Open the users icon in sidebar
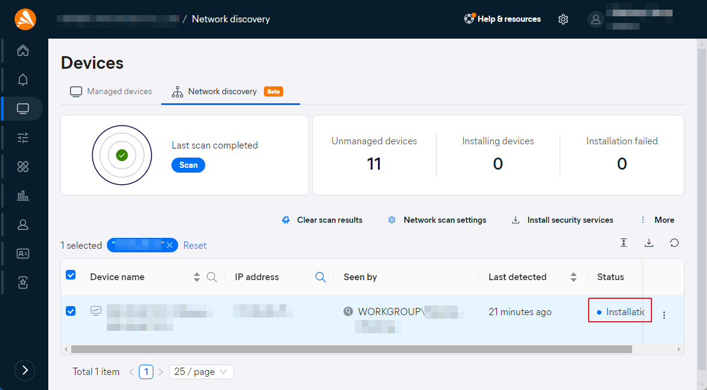Screen dimensions: 707x390 [23, 225]
